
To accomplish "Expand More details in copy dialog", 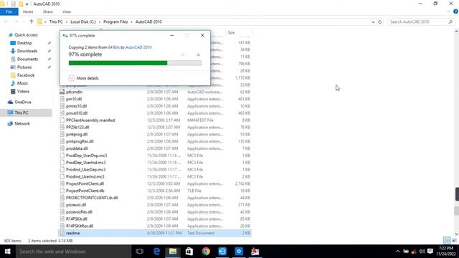I will click(84, 78).
